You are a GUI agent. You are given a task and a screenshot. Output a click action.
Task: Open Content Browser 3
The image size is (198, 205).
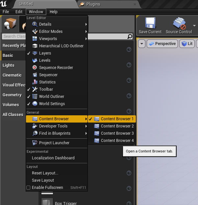click(x=112, y=133)
